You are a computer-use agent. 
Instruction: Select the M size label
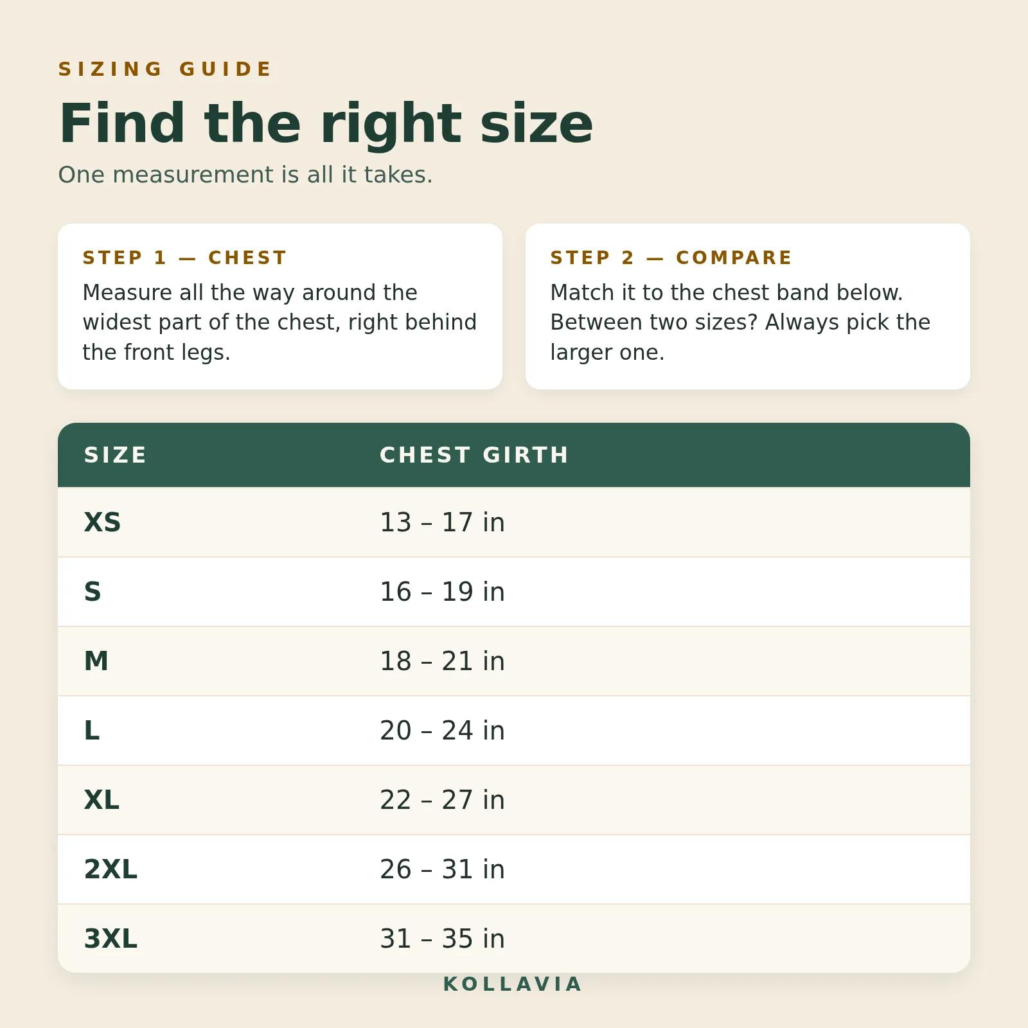tap(96, 661)
